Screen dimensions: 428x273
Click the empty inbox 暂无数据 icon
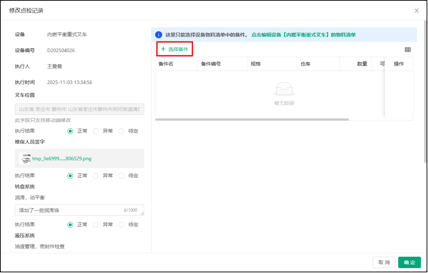click(x=284, y=89)
